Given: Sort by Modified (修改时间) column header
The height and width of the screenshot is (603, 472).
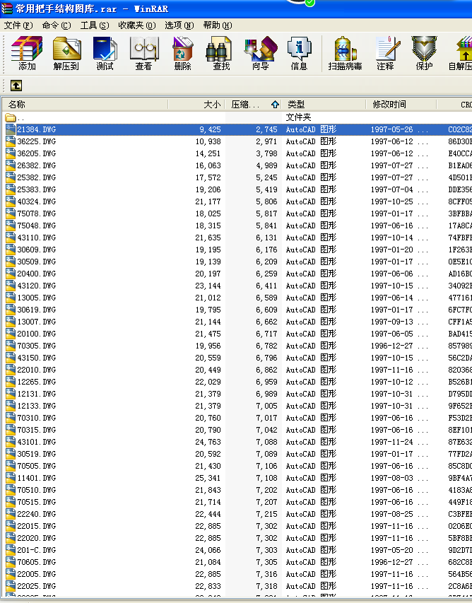Looking at the screenshot, I should click(401, 104).
